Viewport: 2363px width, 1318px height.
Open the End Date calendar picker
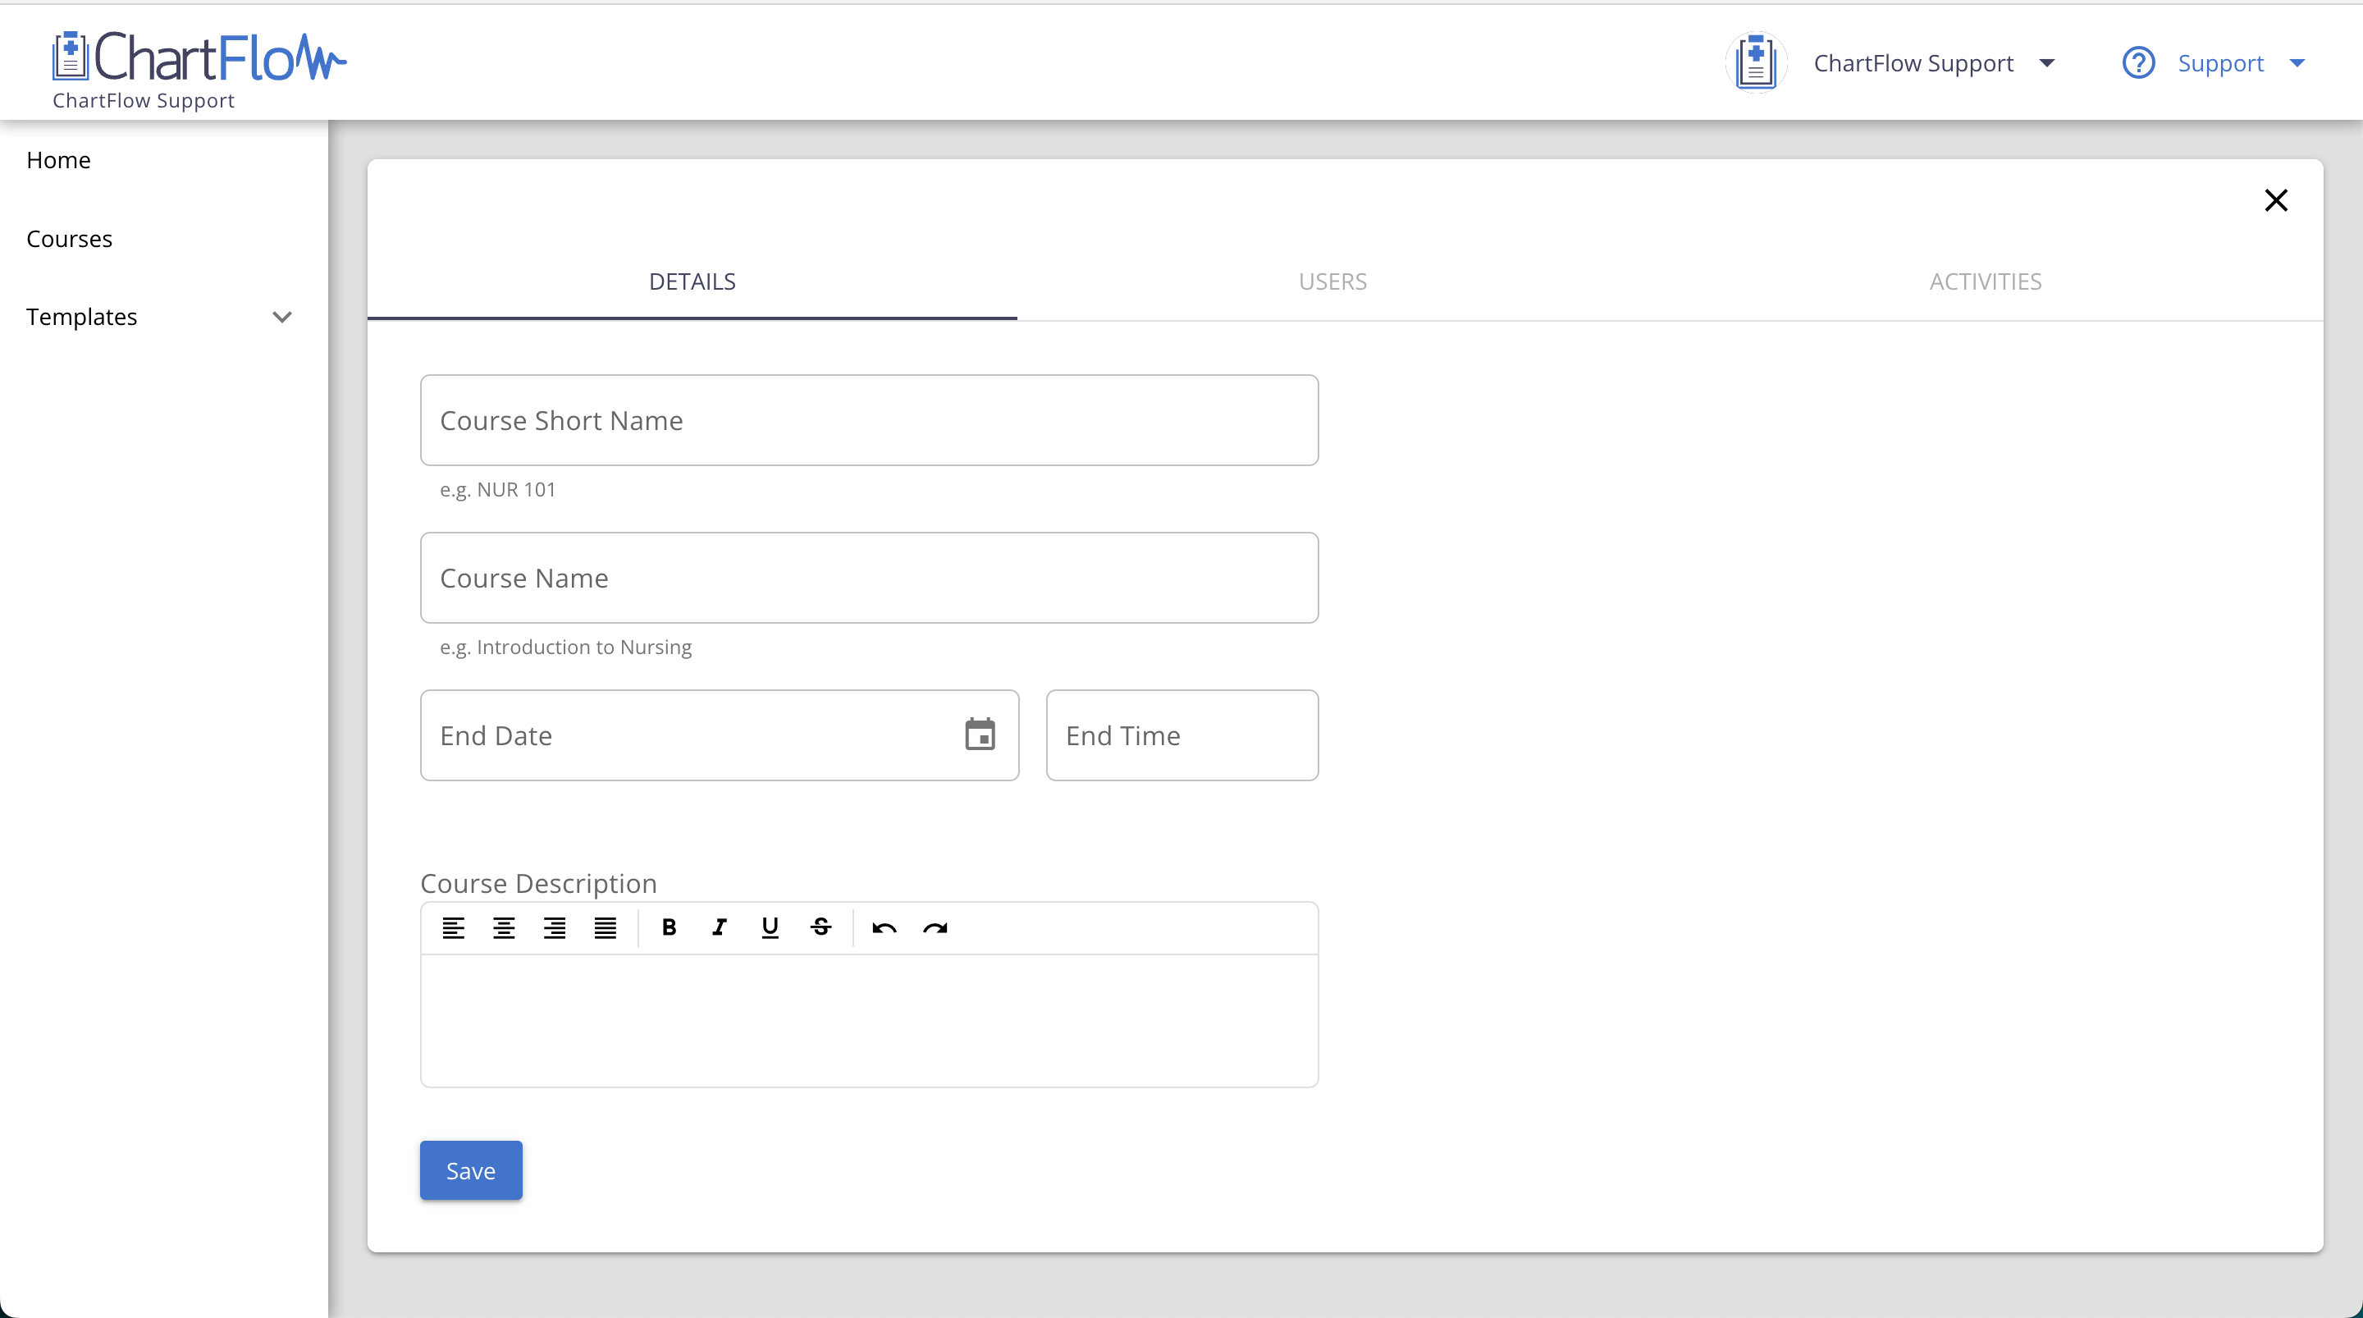980,735
